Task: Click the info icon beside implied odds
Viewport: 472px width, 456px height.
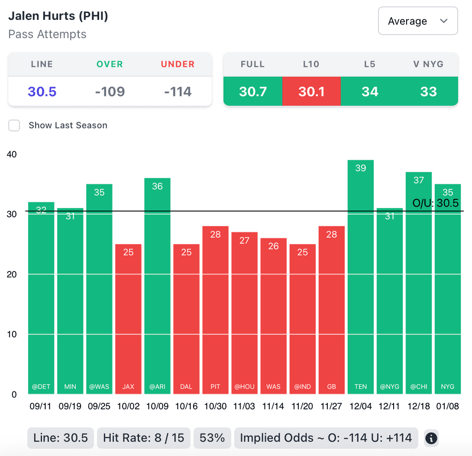Action: [x=431, y=438]
